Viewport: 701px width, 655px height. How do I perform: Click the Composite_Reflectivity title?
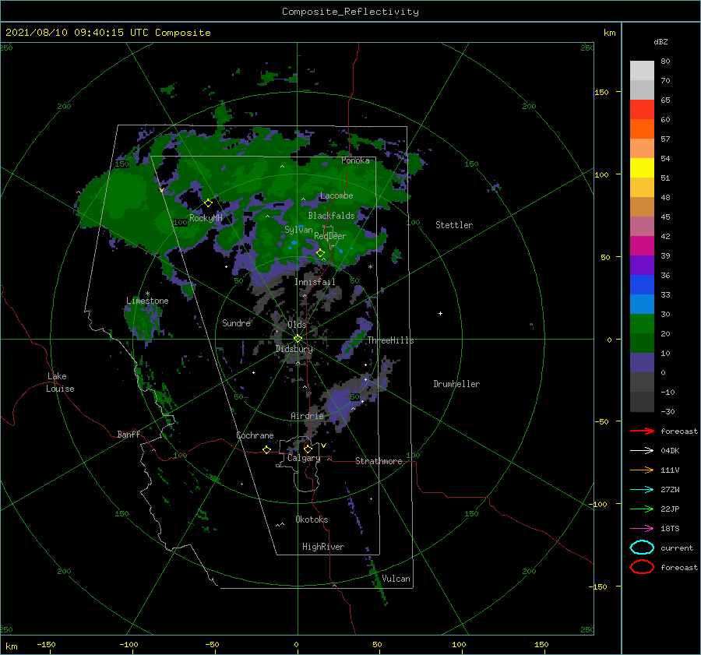[350, 12]
